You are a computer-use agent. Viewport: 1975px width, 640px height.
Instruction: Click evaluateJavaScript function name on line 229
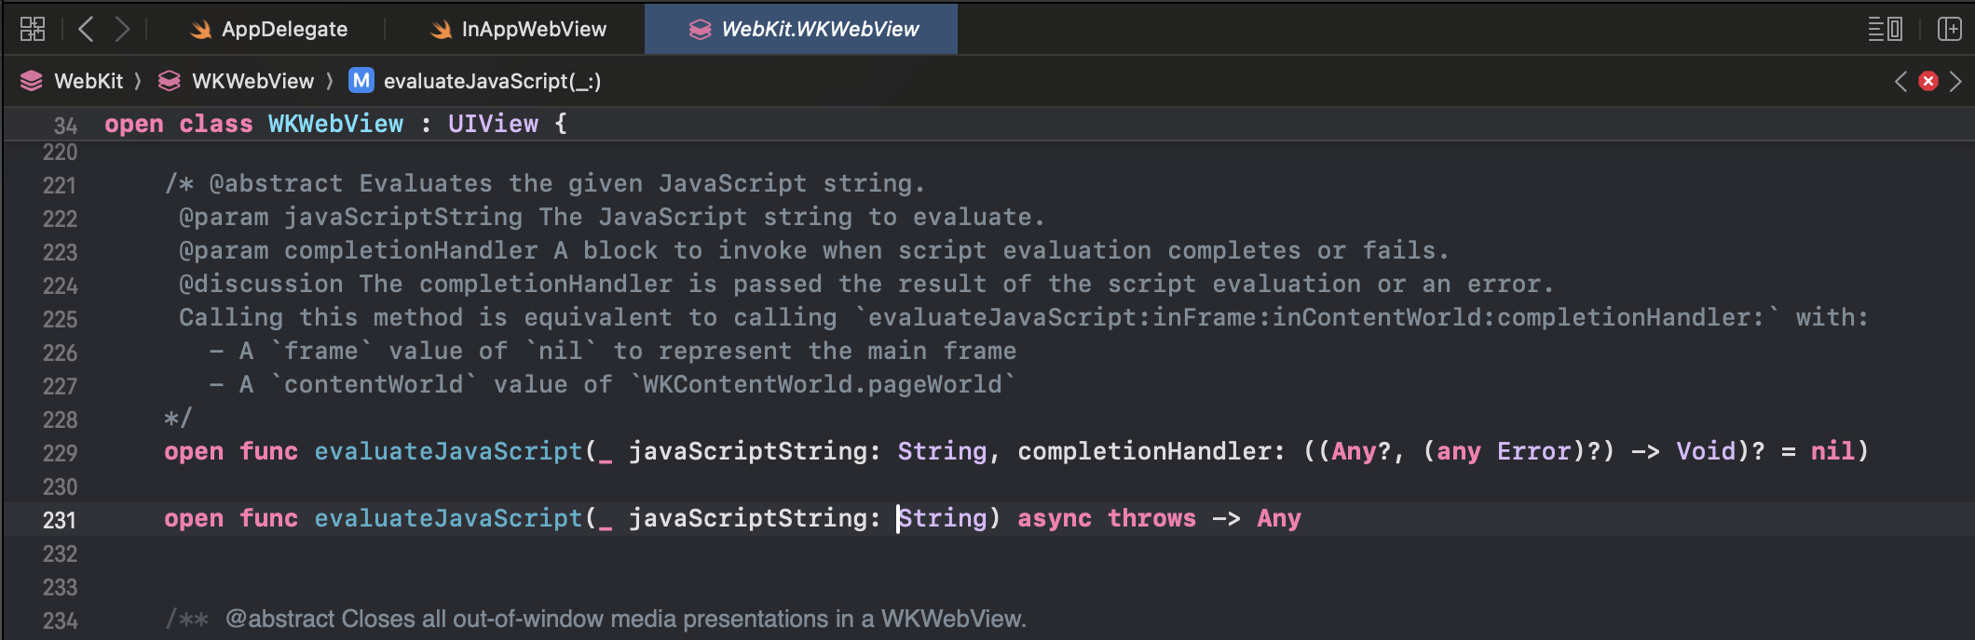click(448, 451)
